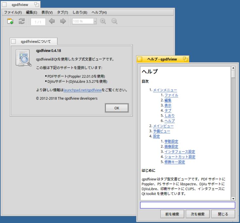
Task: Click maximize icon on Help window title
Action: tap(185, 59)
